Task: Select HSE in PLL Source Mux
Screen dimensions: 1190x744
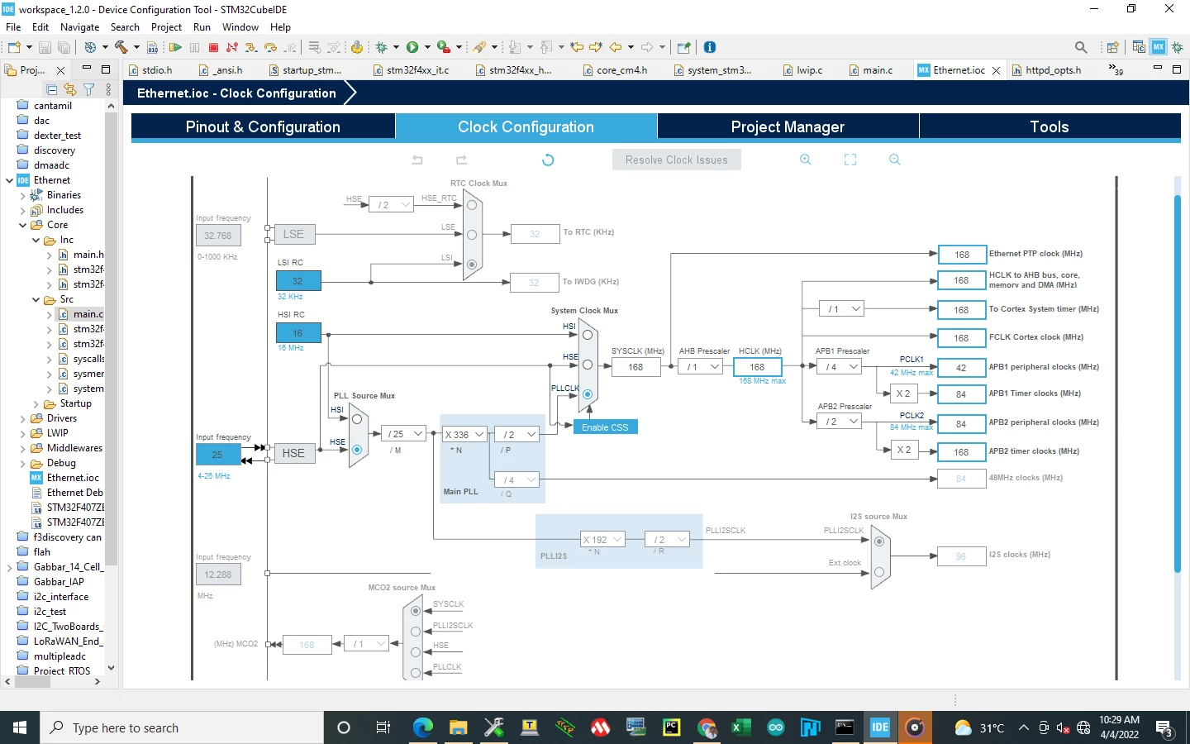Action: [357, 450]
